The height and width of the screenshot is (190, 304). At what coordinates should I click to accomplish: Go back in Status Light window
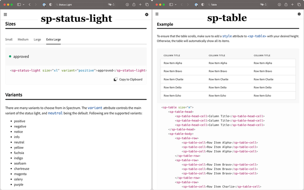click(x=30, y=4)
